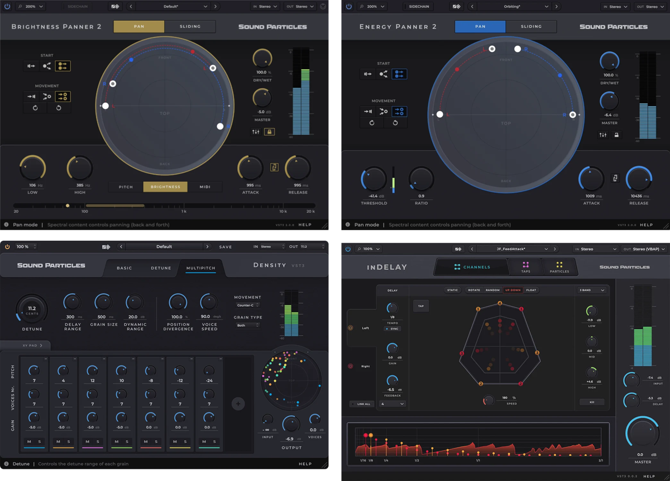Select first Start mode icon in Brightness Panner
The image size is (670, 481).
[x=31, y=66]
